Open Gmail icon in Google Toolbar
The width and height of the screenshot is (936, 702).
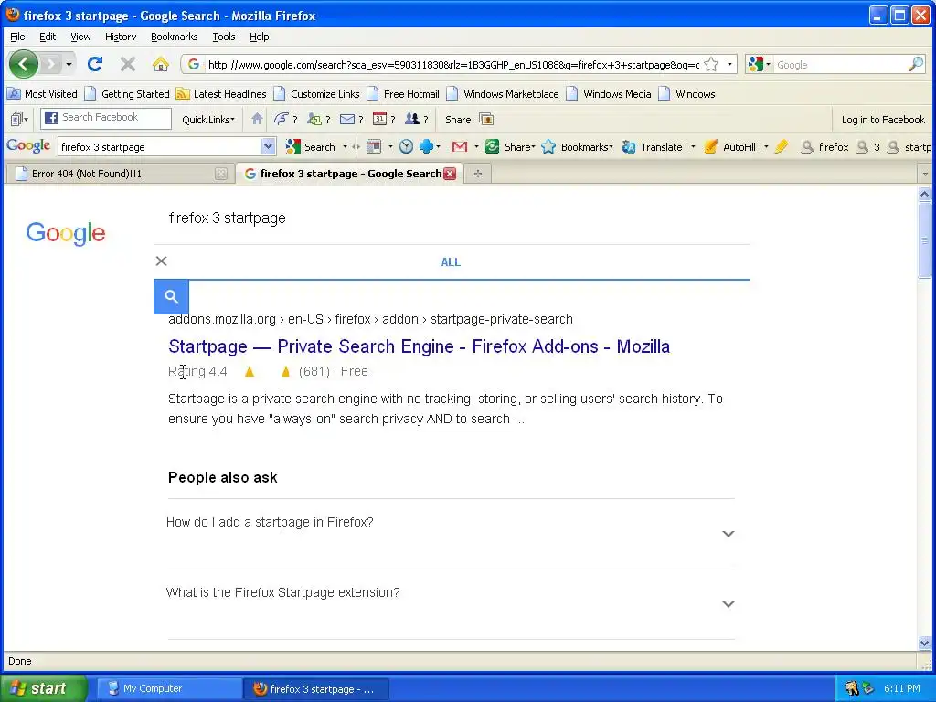(x=459, y=147)
